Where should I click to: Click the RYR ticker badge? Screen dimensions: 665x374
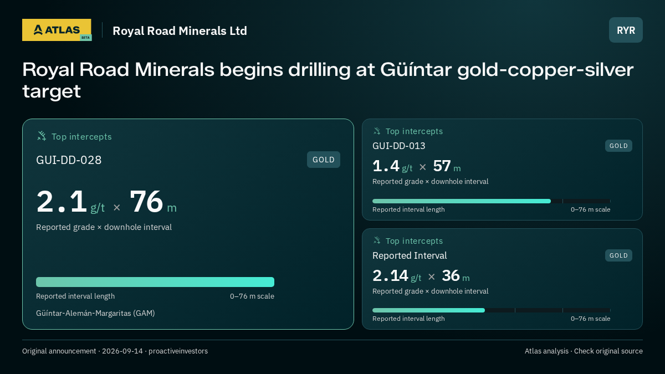[x=626, y=30]
